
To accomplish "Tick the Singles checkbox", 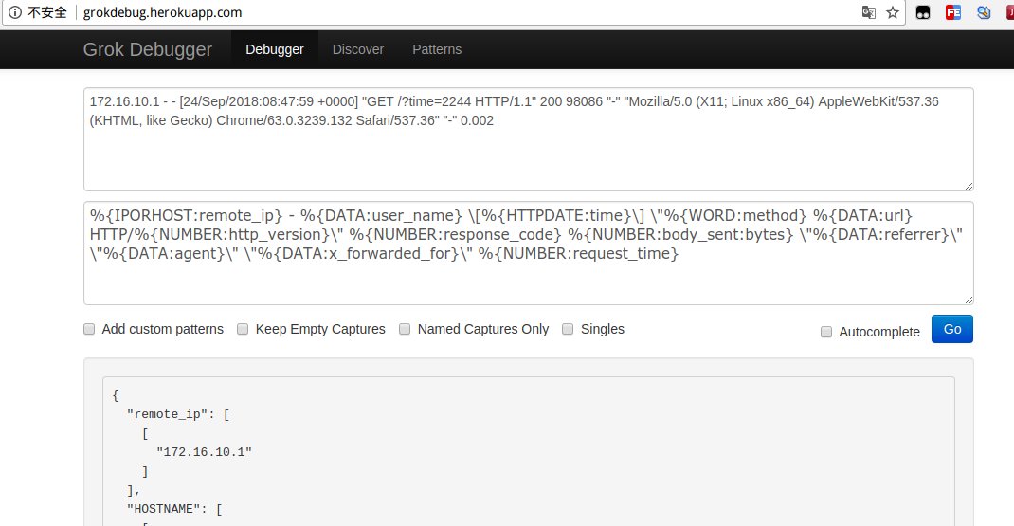I will [x=568, y=329].
